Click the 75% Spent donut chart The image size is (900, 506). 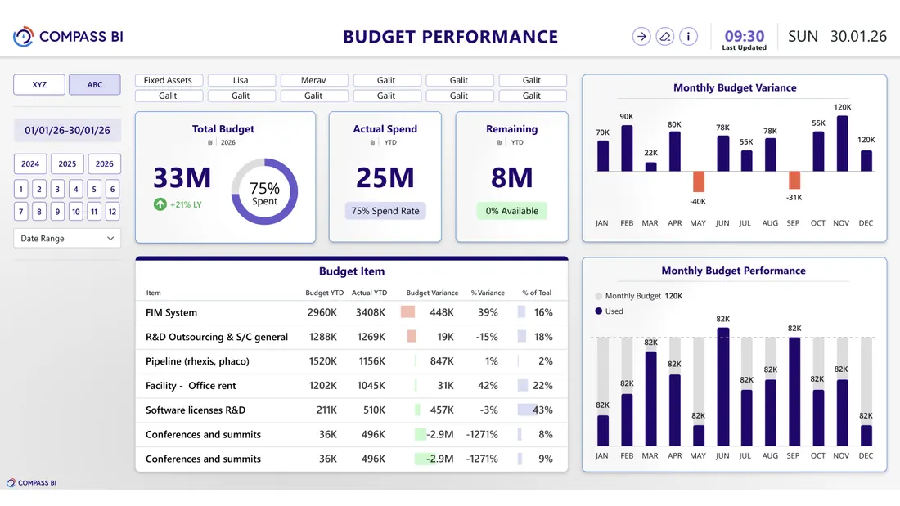[x=264, y=191]
